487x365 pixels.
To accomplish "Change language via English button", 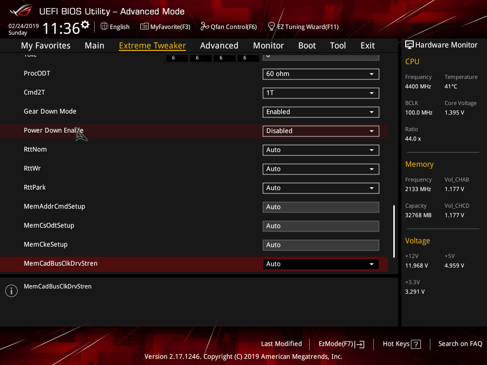I will coord(115,27).
